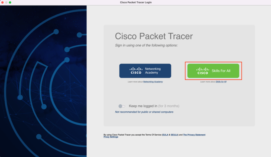Click the Cisco Packet Tracer heading text
Image resolution: width=271 pixels, height=157 pixels.
(x=154, y=36)
